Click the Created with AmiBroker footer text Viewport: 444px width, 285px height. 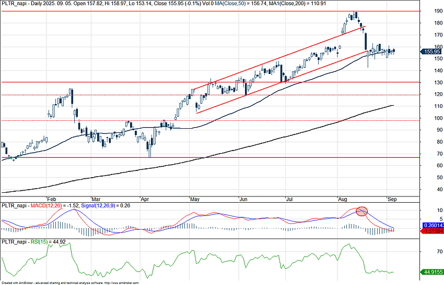click(x=70, y=283)
